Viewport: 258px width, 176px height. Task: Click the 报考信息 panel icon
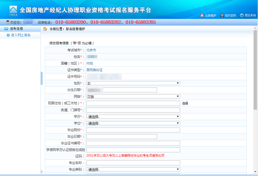[x=6, y=29]
